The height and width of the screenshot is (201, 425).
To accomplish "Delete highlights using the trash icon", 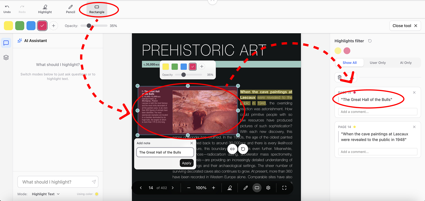I will [340, 77].
